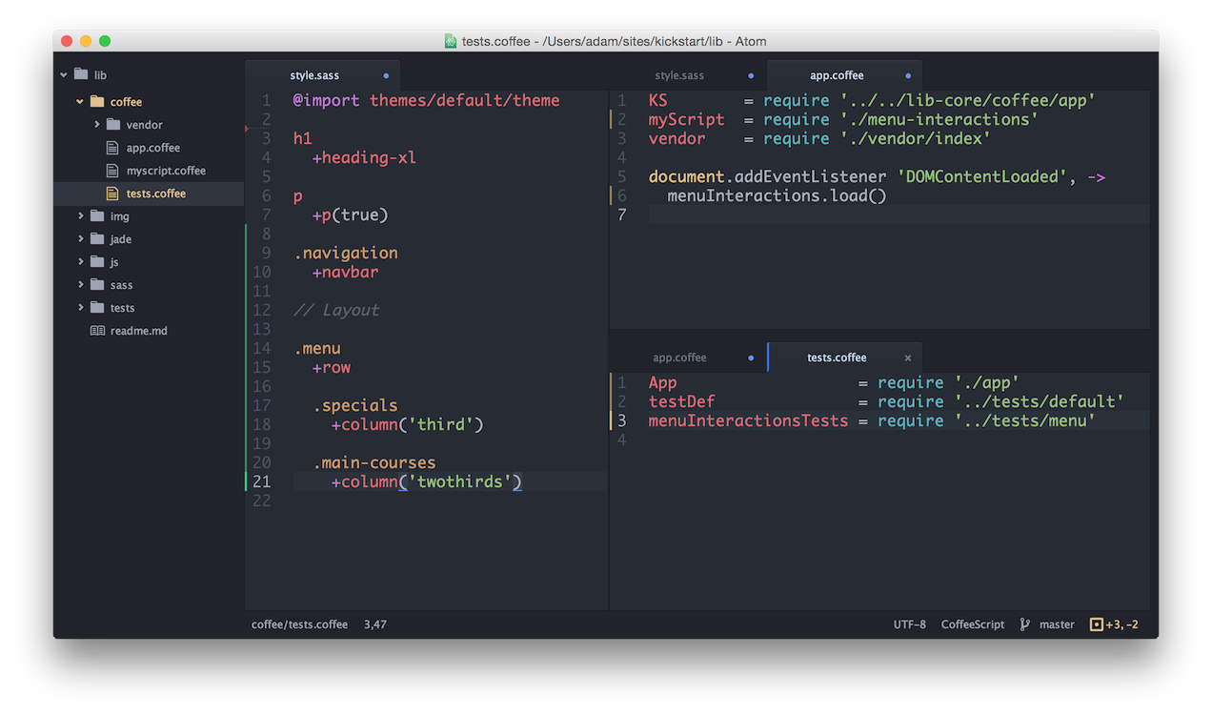The width and height of the screenshot is (1212, 715).
Task: Click the '// Layout' comment
Action: pos(336,310)
